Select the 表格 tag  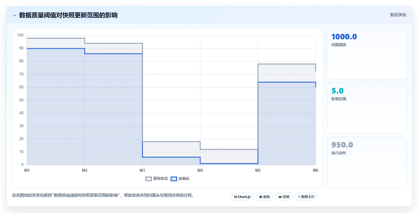[x=264, y=197]
